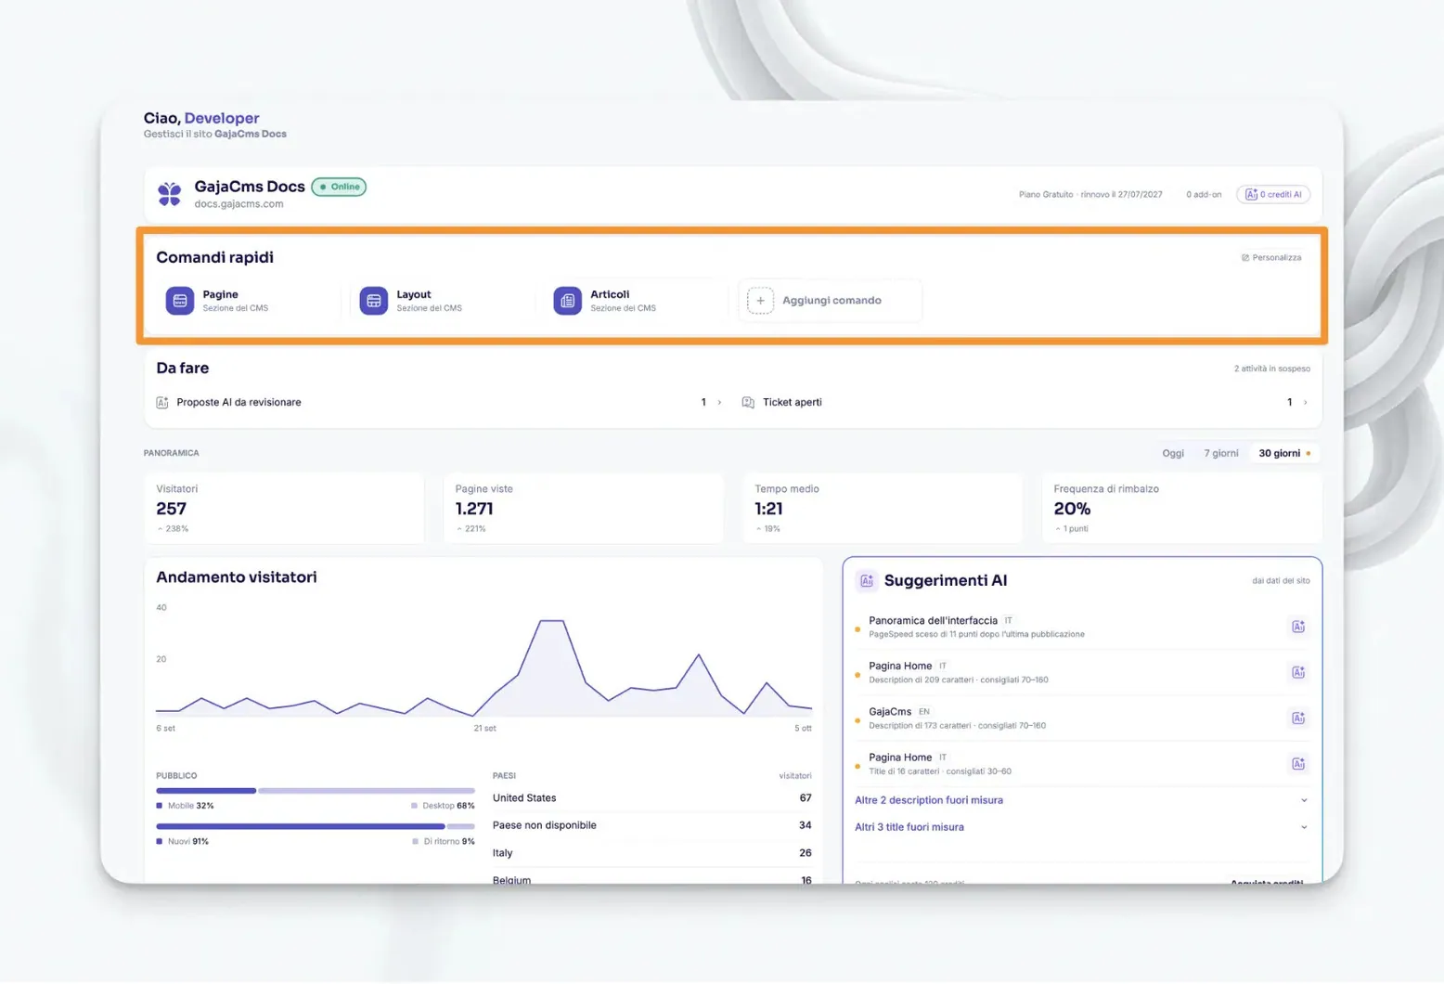This screenshot has width=1444, height=984.
Task: Click the Italy country row
Action: click(651, 853)
